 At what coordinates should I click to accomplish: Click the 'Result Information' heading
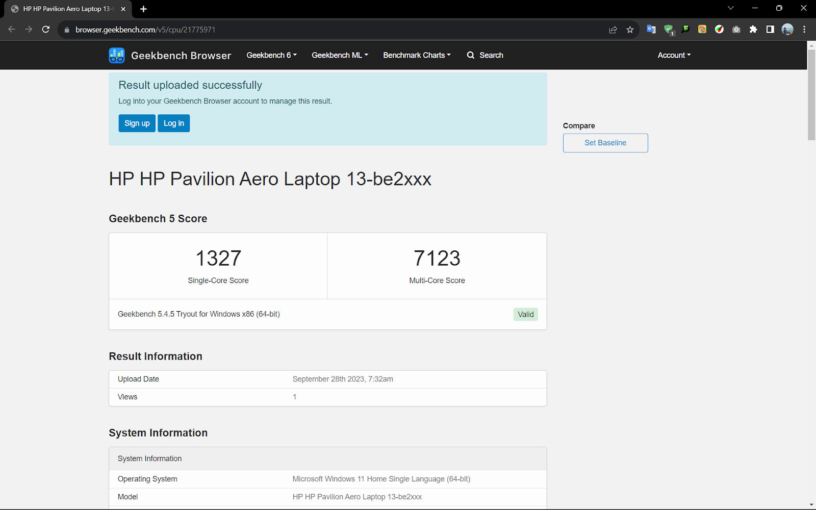pyautogui.click(x=156, y=356)
